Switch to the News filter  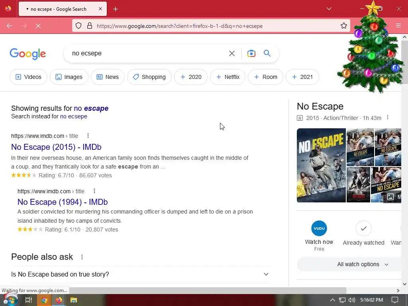pyautogui.click(x=108, y=77)
